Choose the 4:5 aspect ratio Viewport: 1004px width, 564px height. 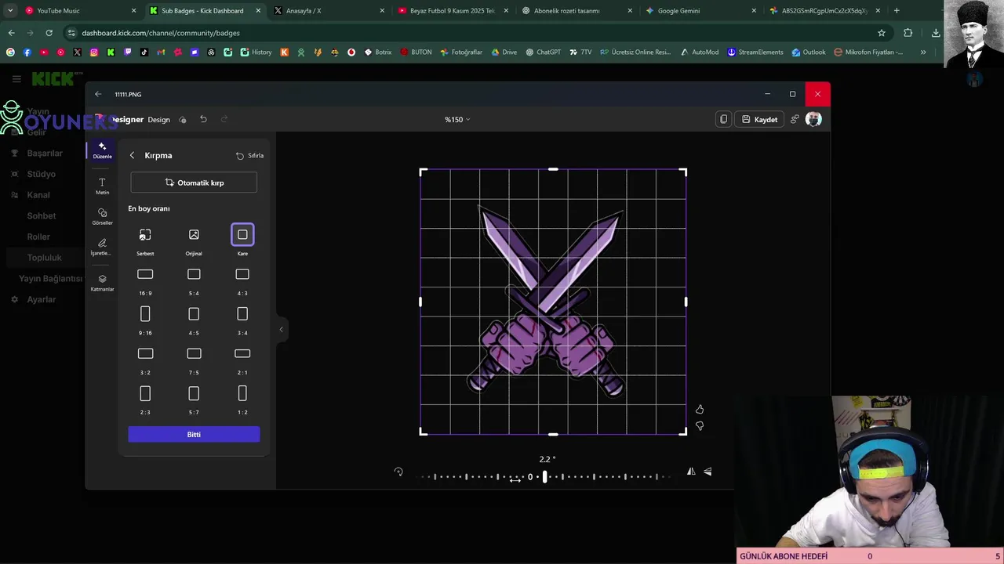click(x=194, y=320)
